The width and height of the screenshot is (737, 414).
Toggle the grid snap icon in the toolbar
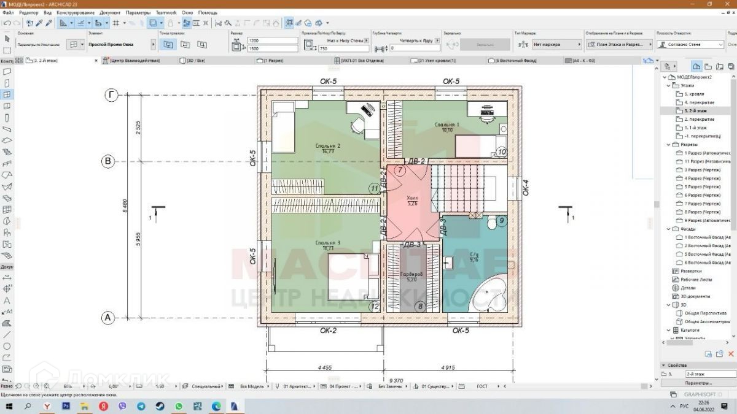pyautogui.click(x=116, y=23)
